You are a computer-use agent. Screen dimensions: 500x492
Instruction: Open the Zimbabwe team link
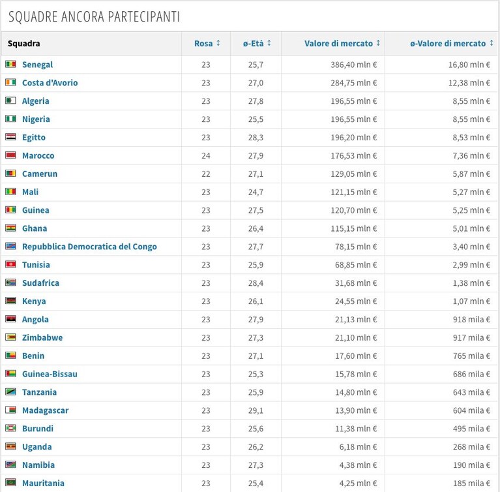click(x=42, y=338)
